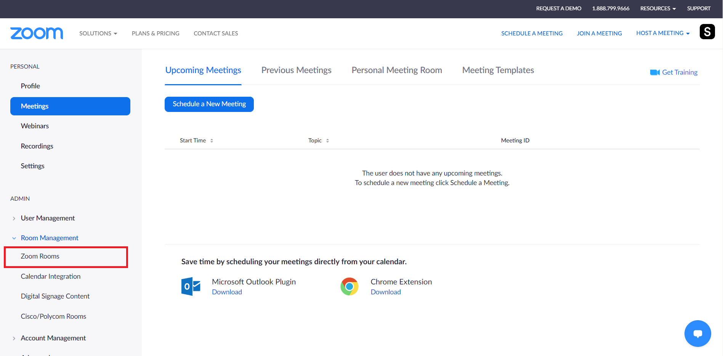Go to Recordings in the sidebar
Screen dimensions: 723x356
click(x=37, y=146)
